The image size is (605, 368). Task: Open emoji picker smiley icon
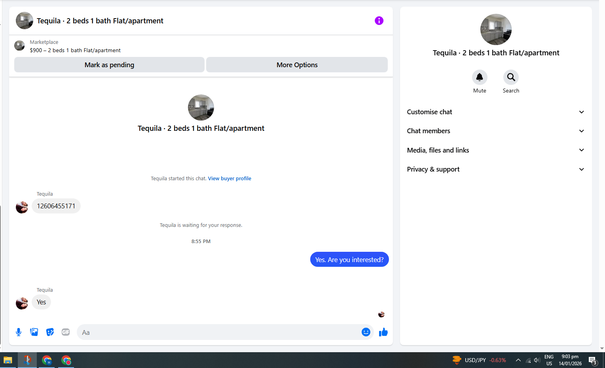pos(366,332)
